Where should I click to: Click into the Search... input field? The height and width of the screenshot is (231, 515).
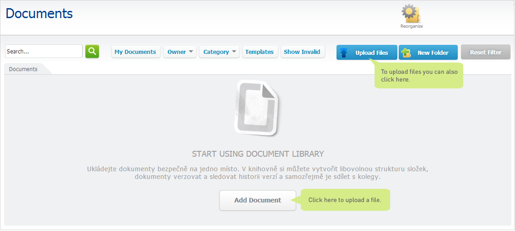(x=44, y=52)
